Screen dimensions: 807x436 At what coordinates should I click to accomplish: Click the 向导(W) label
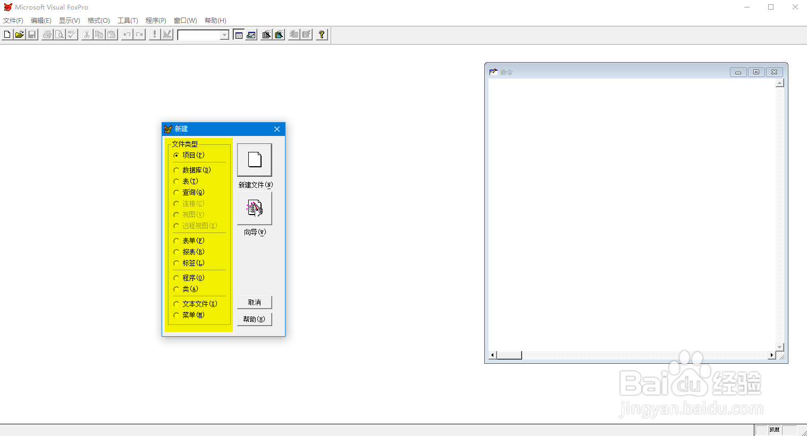255,232
